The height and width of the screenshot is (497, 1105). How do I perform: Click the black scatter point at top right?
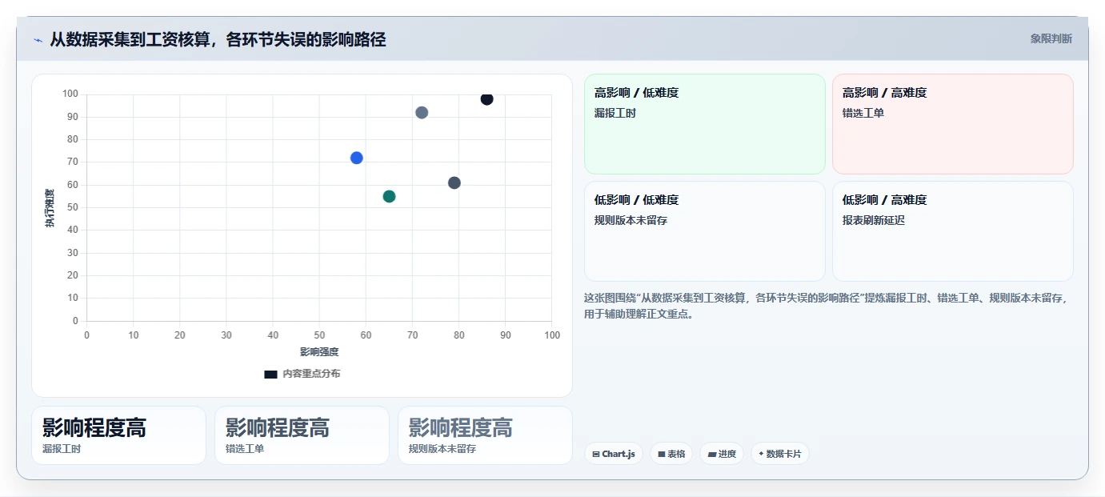[x=486, y=99]
